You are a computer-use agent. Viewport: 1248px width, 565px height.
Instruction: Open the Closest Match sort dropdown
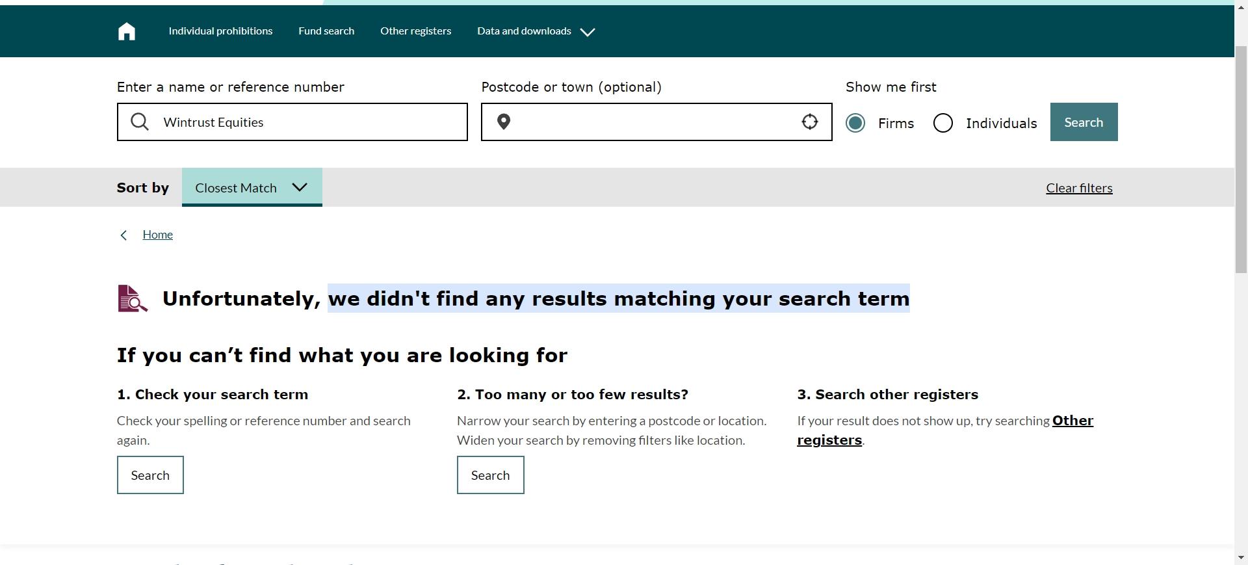click(252, 187)
